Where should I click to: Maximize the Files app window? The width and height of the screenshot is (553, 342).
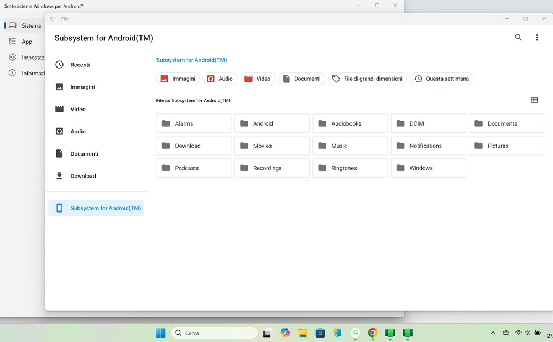click(x=525, y=19)
